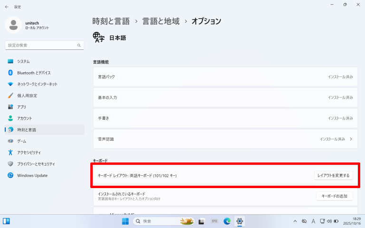Image resolution: width=365 pixels, height=228 pixels.
Task: Expand the 音声認識 row chevron
Action: [x=351, y=139]
